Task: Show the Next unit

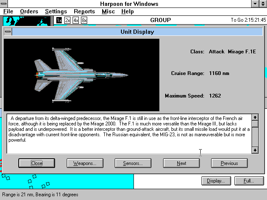Action: pos(181,163)
